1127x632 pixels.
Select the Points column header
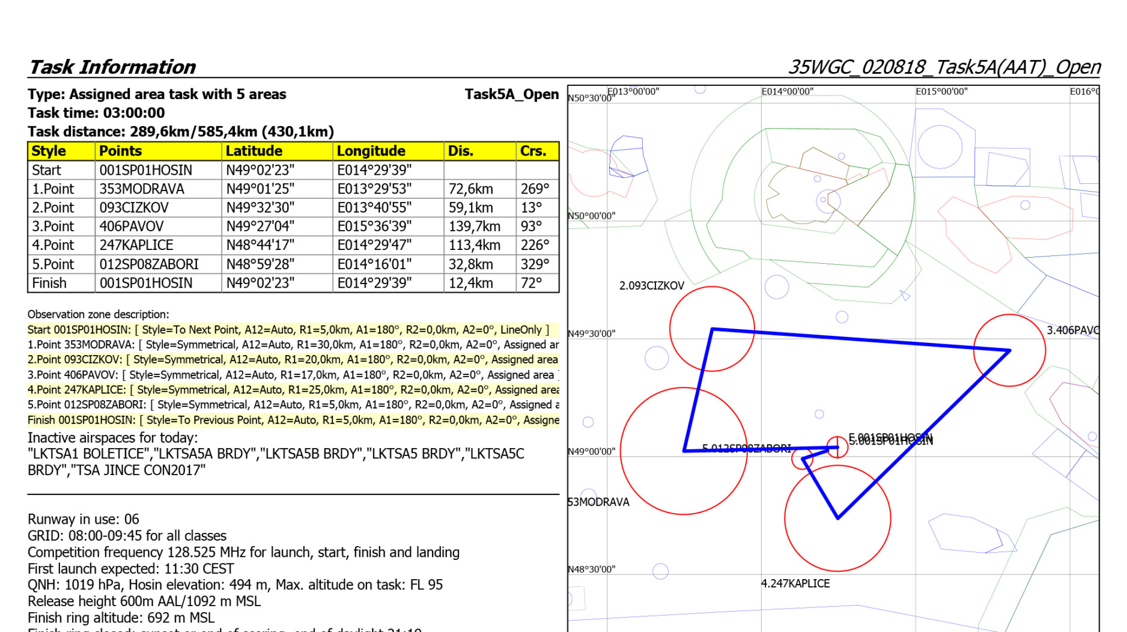tap(120, 151)
